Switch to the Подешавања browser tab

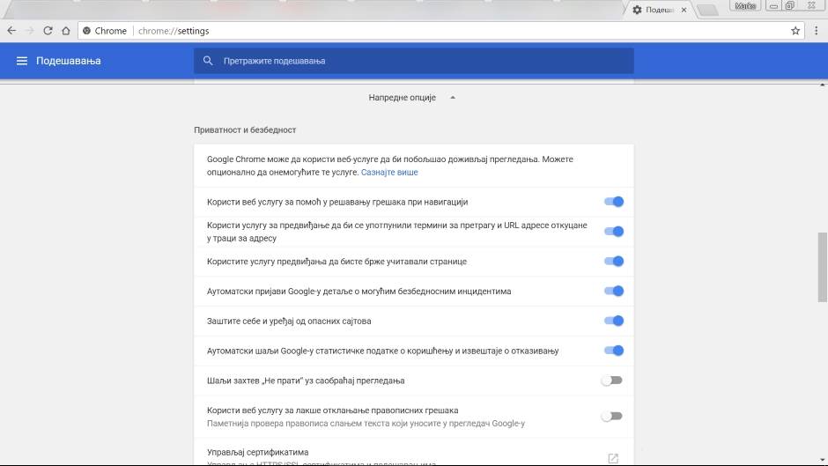coord(656,10)
